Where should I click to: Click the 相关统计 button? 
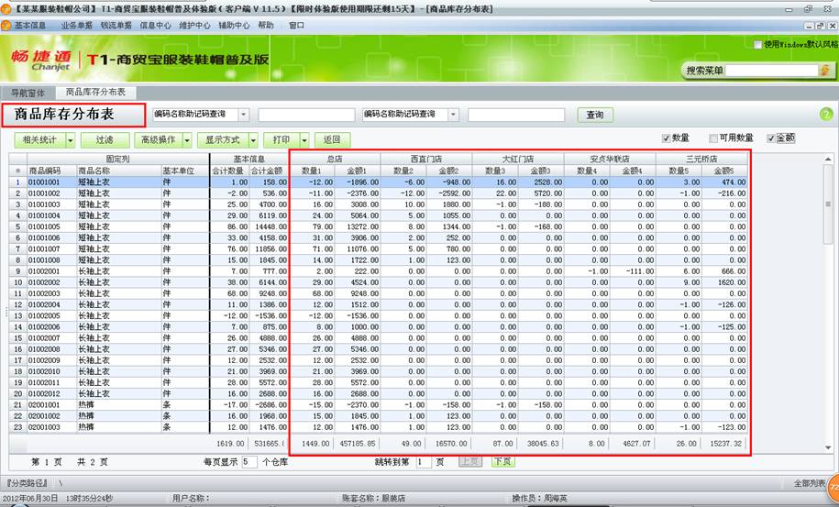point(39,140)
